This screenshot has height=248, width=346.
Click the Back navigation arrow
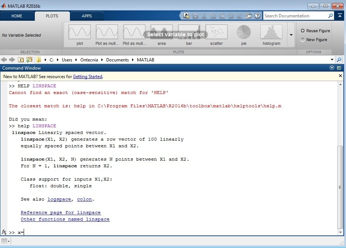click(4, 60)
